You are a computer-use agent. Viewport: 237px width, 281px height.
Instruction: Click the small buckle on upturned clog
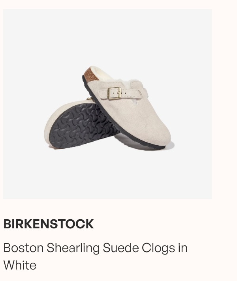[x=89, y=99]
